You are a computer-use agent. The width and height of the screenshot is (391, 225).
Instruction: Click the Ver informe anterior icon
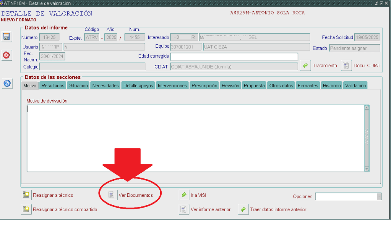tap(184, 209)
